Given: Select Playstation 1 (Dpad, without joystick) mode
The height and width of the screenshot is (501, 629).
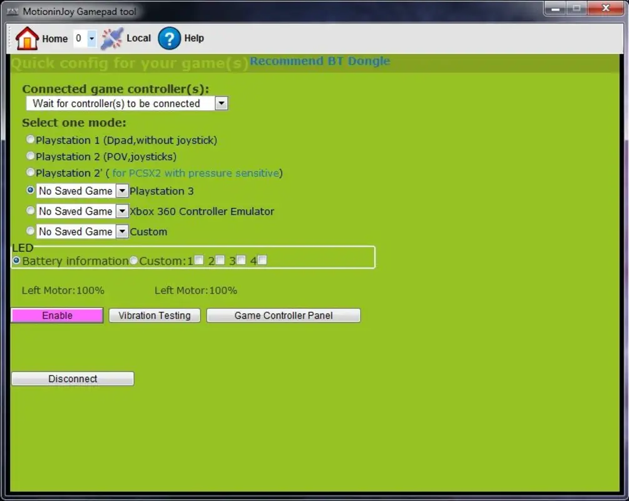Looking at the screenshot, I should click(30, 139).
